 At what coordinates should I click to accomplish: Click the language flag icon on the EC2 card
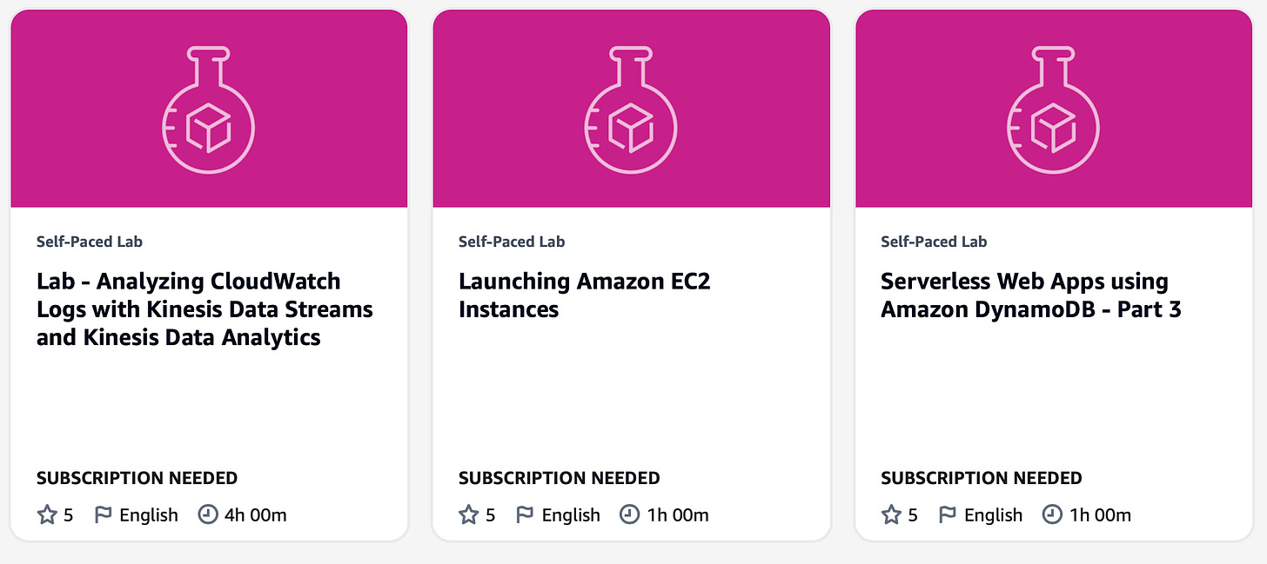pos(525,515)
